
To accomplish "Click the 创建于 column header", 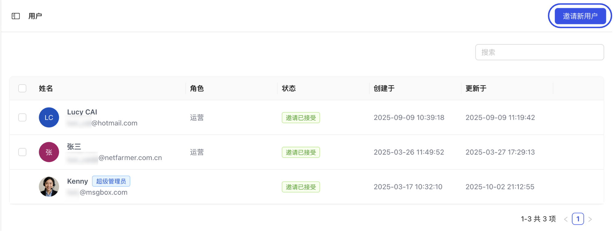I will pos(384,88).
